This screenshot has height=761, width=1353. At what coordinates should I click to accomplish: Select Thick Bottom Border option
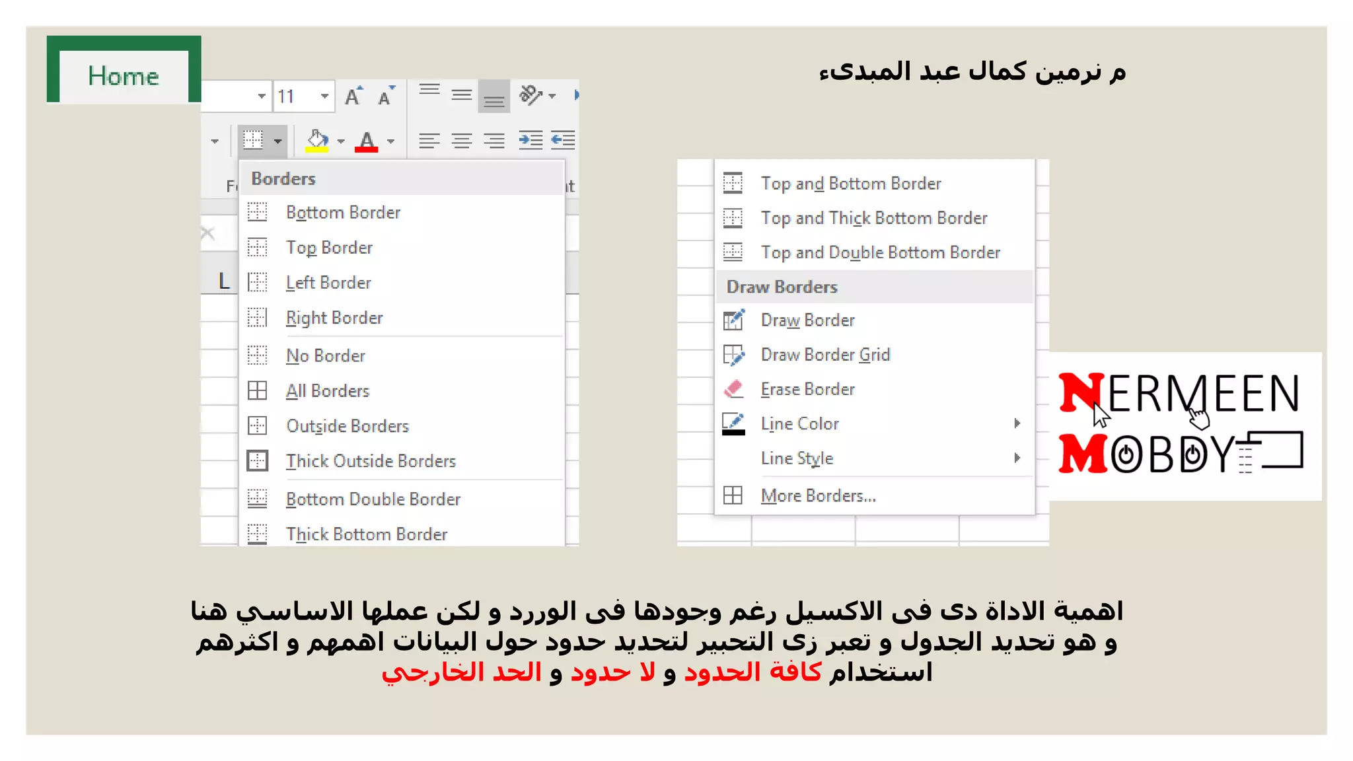(402, 533)
